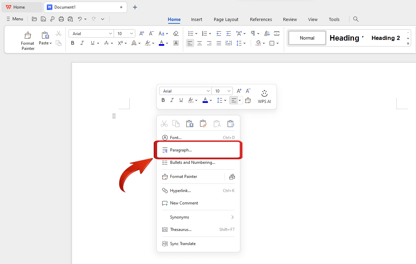Click Distributed alignment icon in ribbon
This screenshot has height=264, width=416.
pyautogui.click(x=229, y=43)
